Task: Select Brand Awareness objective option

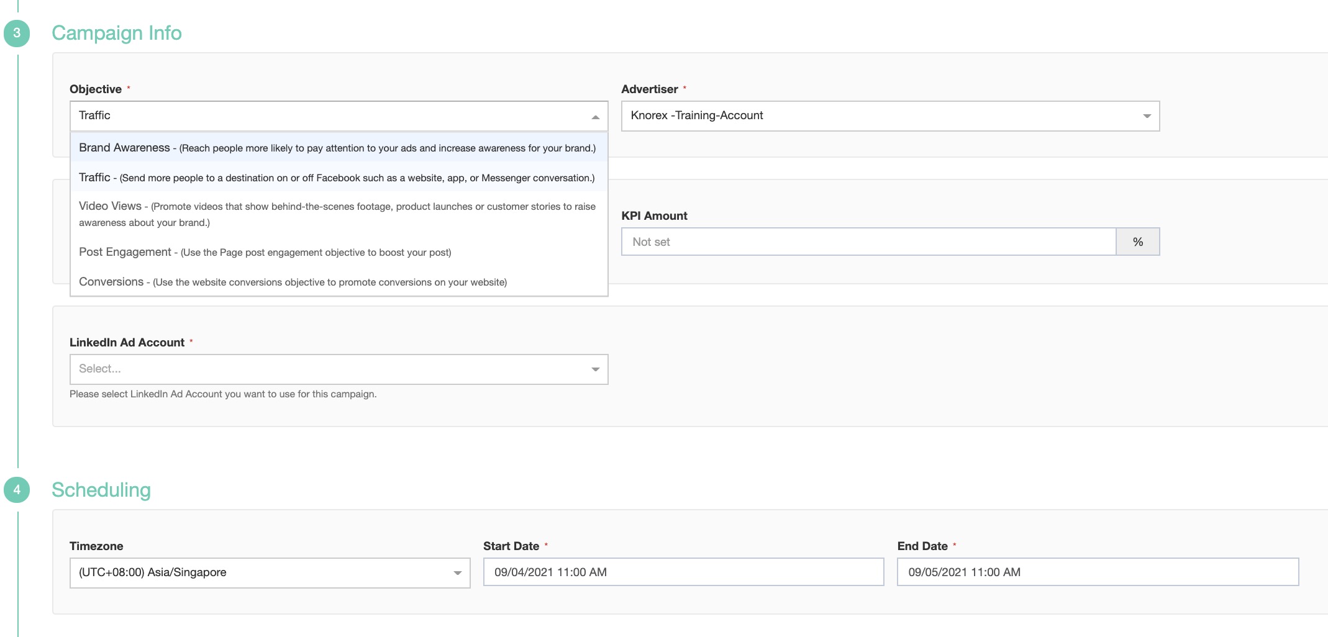Action: [337, 148]
